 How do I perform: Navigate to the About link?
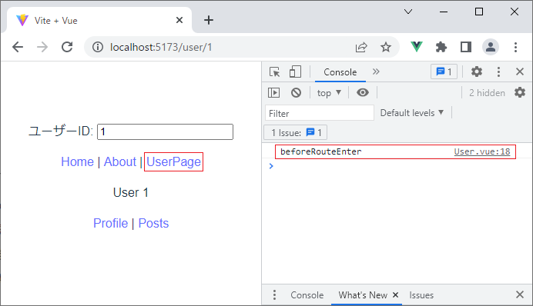pos(119,161)
